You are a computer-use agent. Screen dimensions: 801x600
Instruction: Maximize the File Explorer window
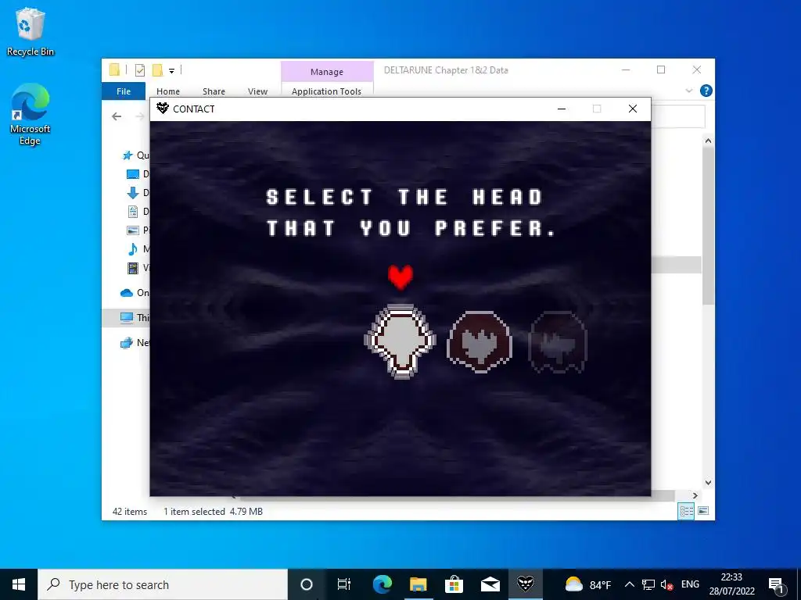coord(661,70)
